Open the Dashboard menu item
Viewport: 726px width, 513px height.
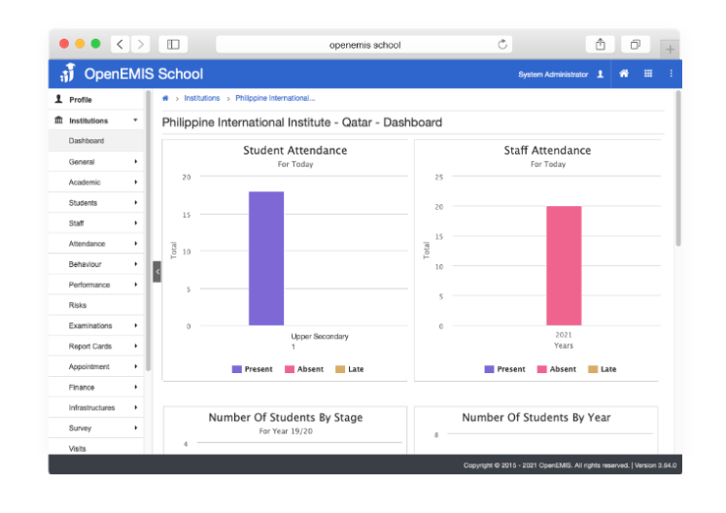96,140
